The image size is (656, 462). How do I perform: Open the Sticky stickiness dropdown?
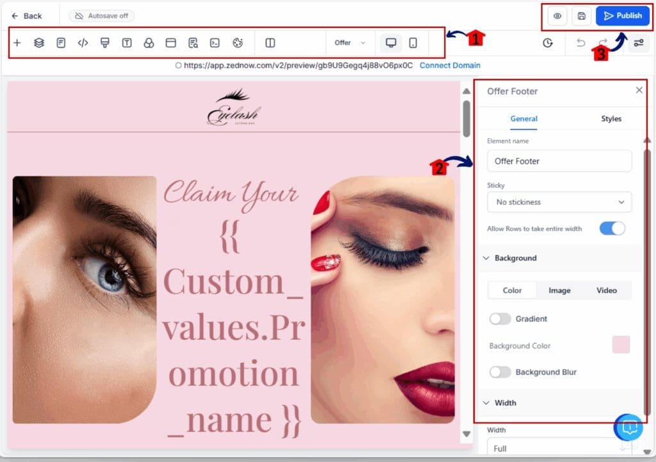click(559, 202)
